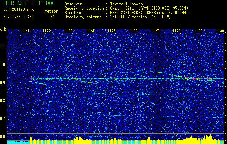Select the 1.0 frequency axis label

tap(3, 65)
